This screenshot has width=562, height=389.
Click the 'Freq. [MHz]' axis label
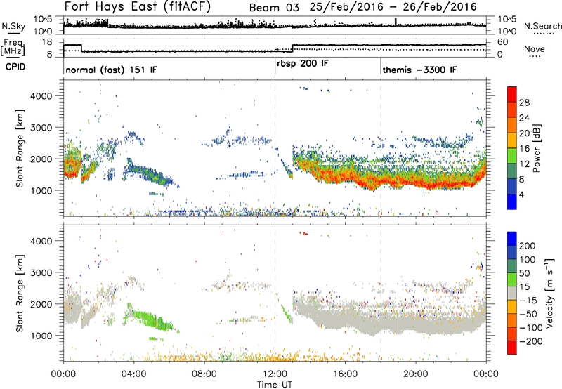tap(13, 47)
